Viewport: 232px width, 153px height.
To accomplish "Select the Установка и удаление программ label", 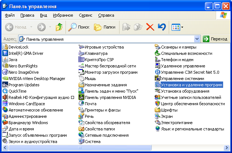I will coord(192,85).
